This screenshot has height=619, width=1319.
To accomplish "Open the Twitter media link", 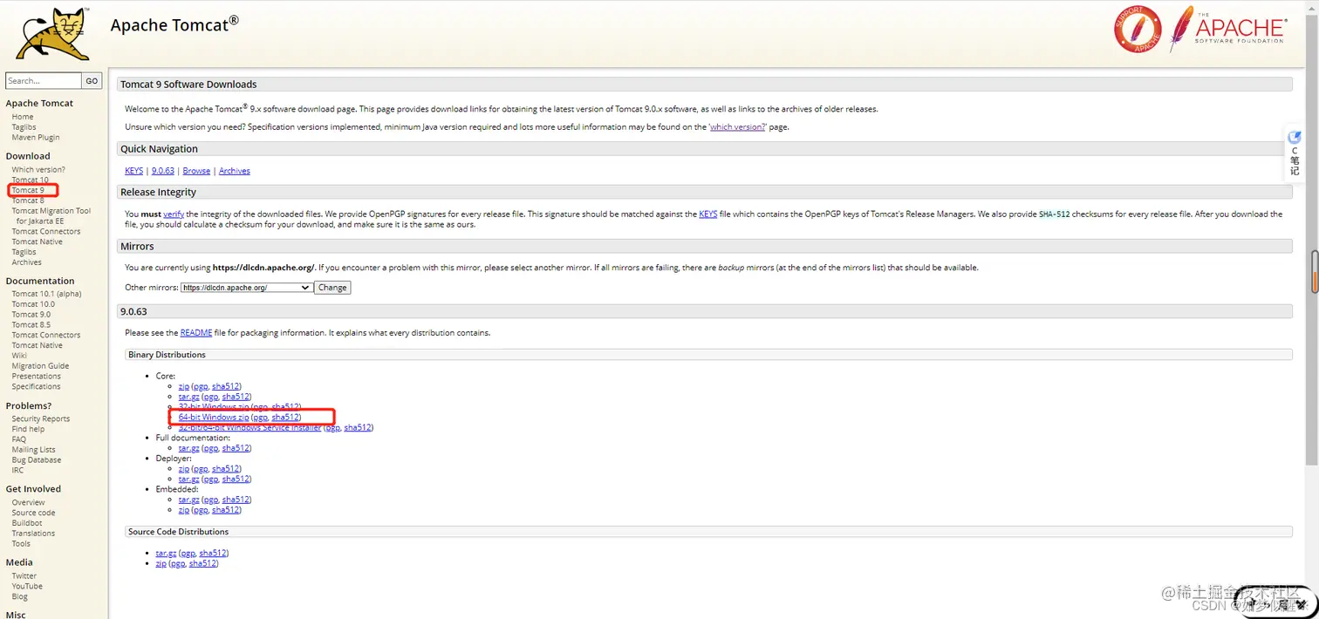I will pyautogui.click(x=24, y=576).
